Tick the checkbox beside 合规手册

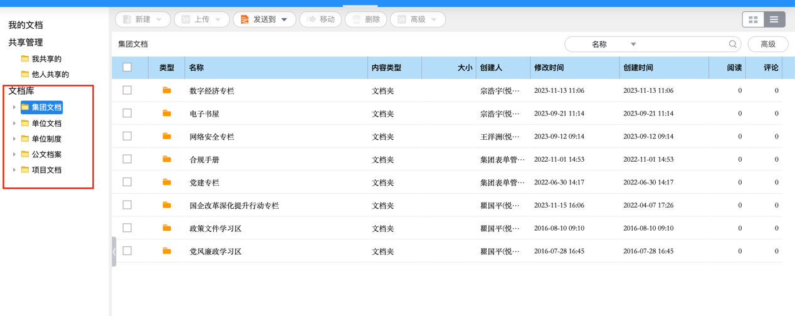tap(127, 159)
